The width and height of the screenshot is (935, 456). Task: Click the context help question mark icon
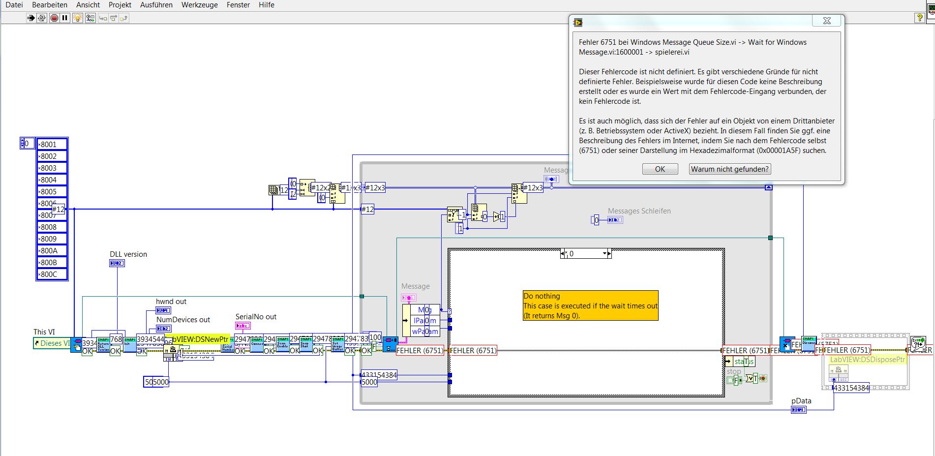pyautogui.click(x=919, y=18)
